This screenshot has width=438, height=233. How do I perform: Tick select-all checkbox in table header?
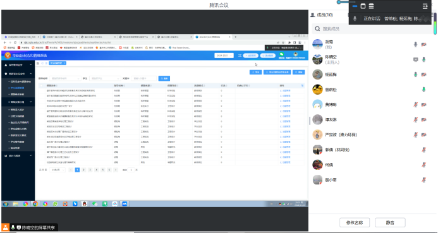pyautogui.click(x=42, y=86)
